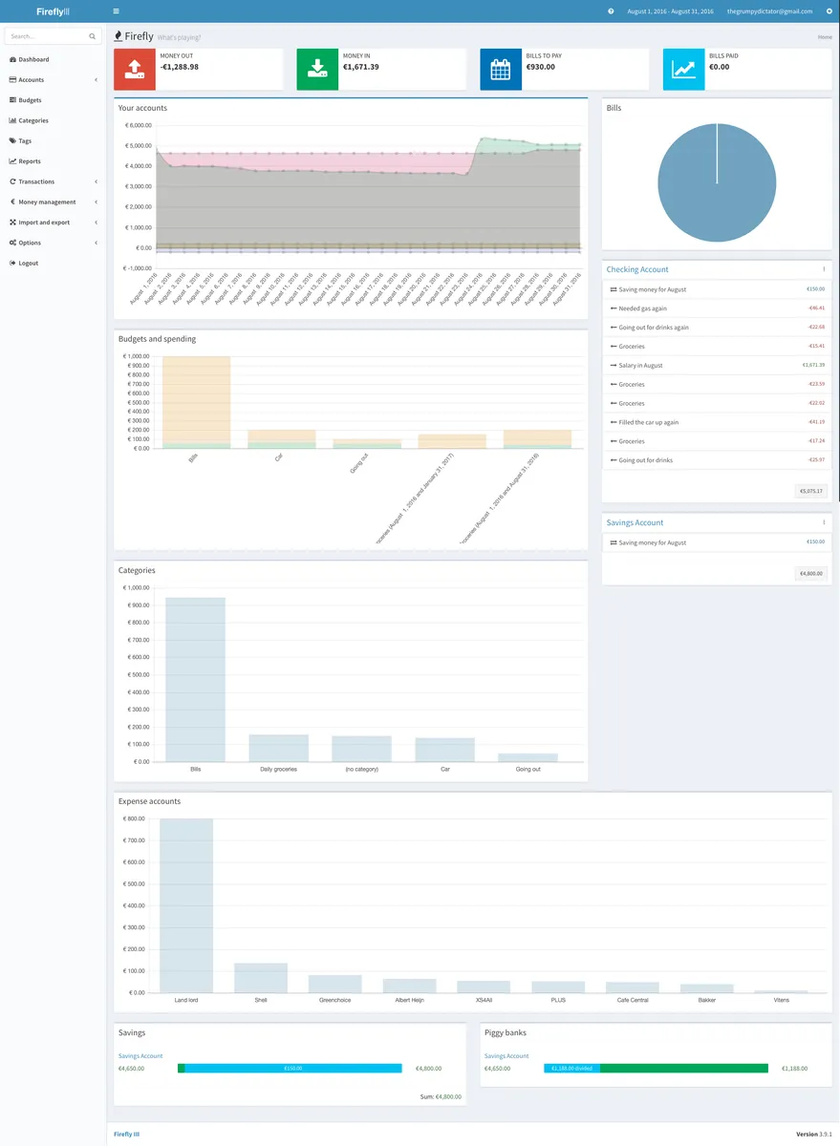The width and height of the screenshot is (840, 1146).
Task: Click the Money Out red upload icon
Action: coord(135,70)
